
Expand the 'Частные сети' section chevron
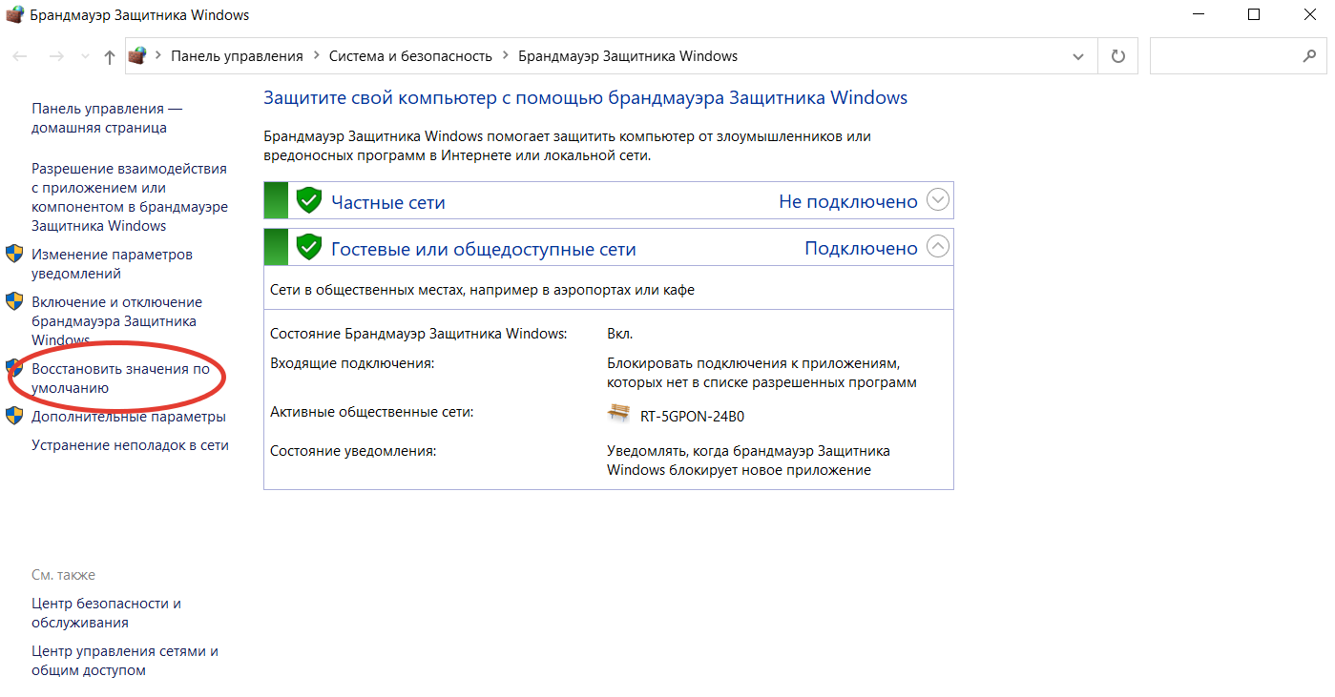(939, 200)
